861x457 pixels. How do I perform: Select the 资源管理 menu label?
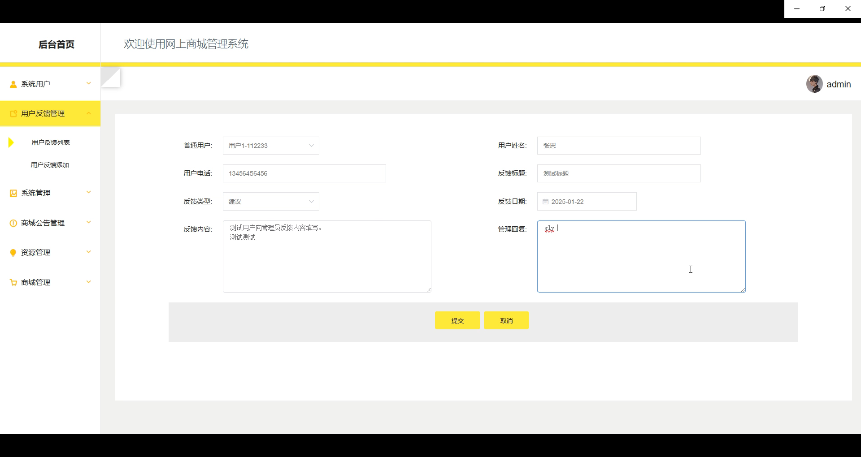[x=35, y=253]
